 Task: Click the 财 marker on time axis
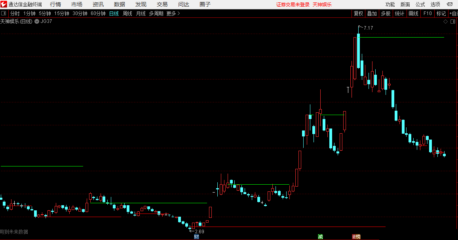tap(196, 237)
